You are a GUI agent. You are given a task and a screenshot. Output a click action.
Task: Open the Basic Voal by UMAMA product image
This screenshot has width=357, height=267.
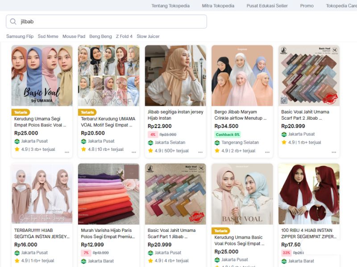pos(42,76)
